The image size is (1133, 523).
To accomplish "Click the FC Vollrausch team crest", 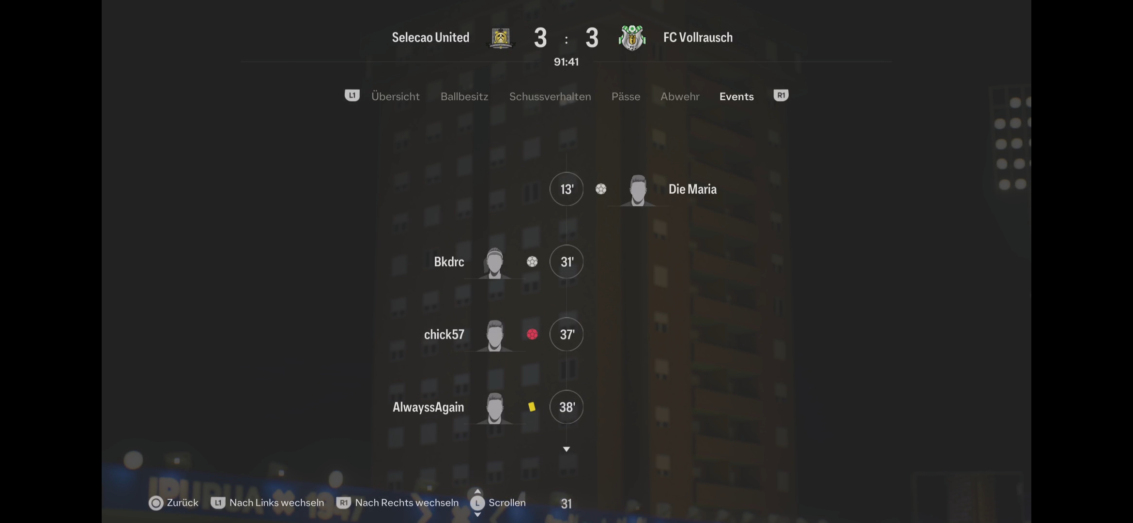I will (632, 38).
